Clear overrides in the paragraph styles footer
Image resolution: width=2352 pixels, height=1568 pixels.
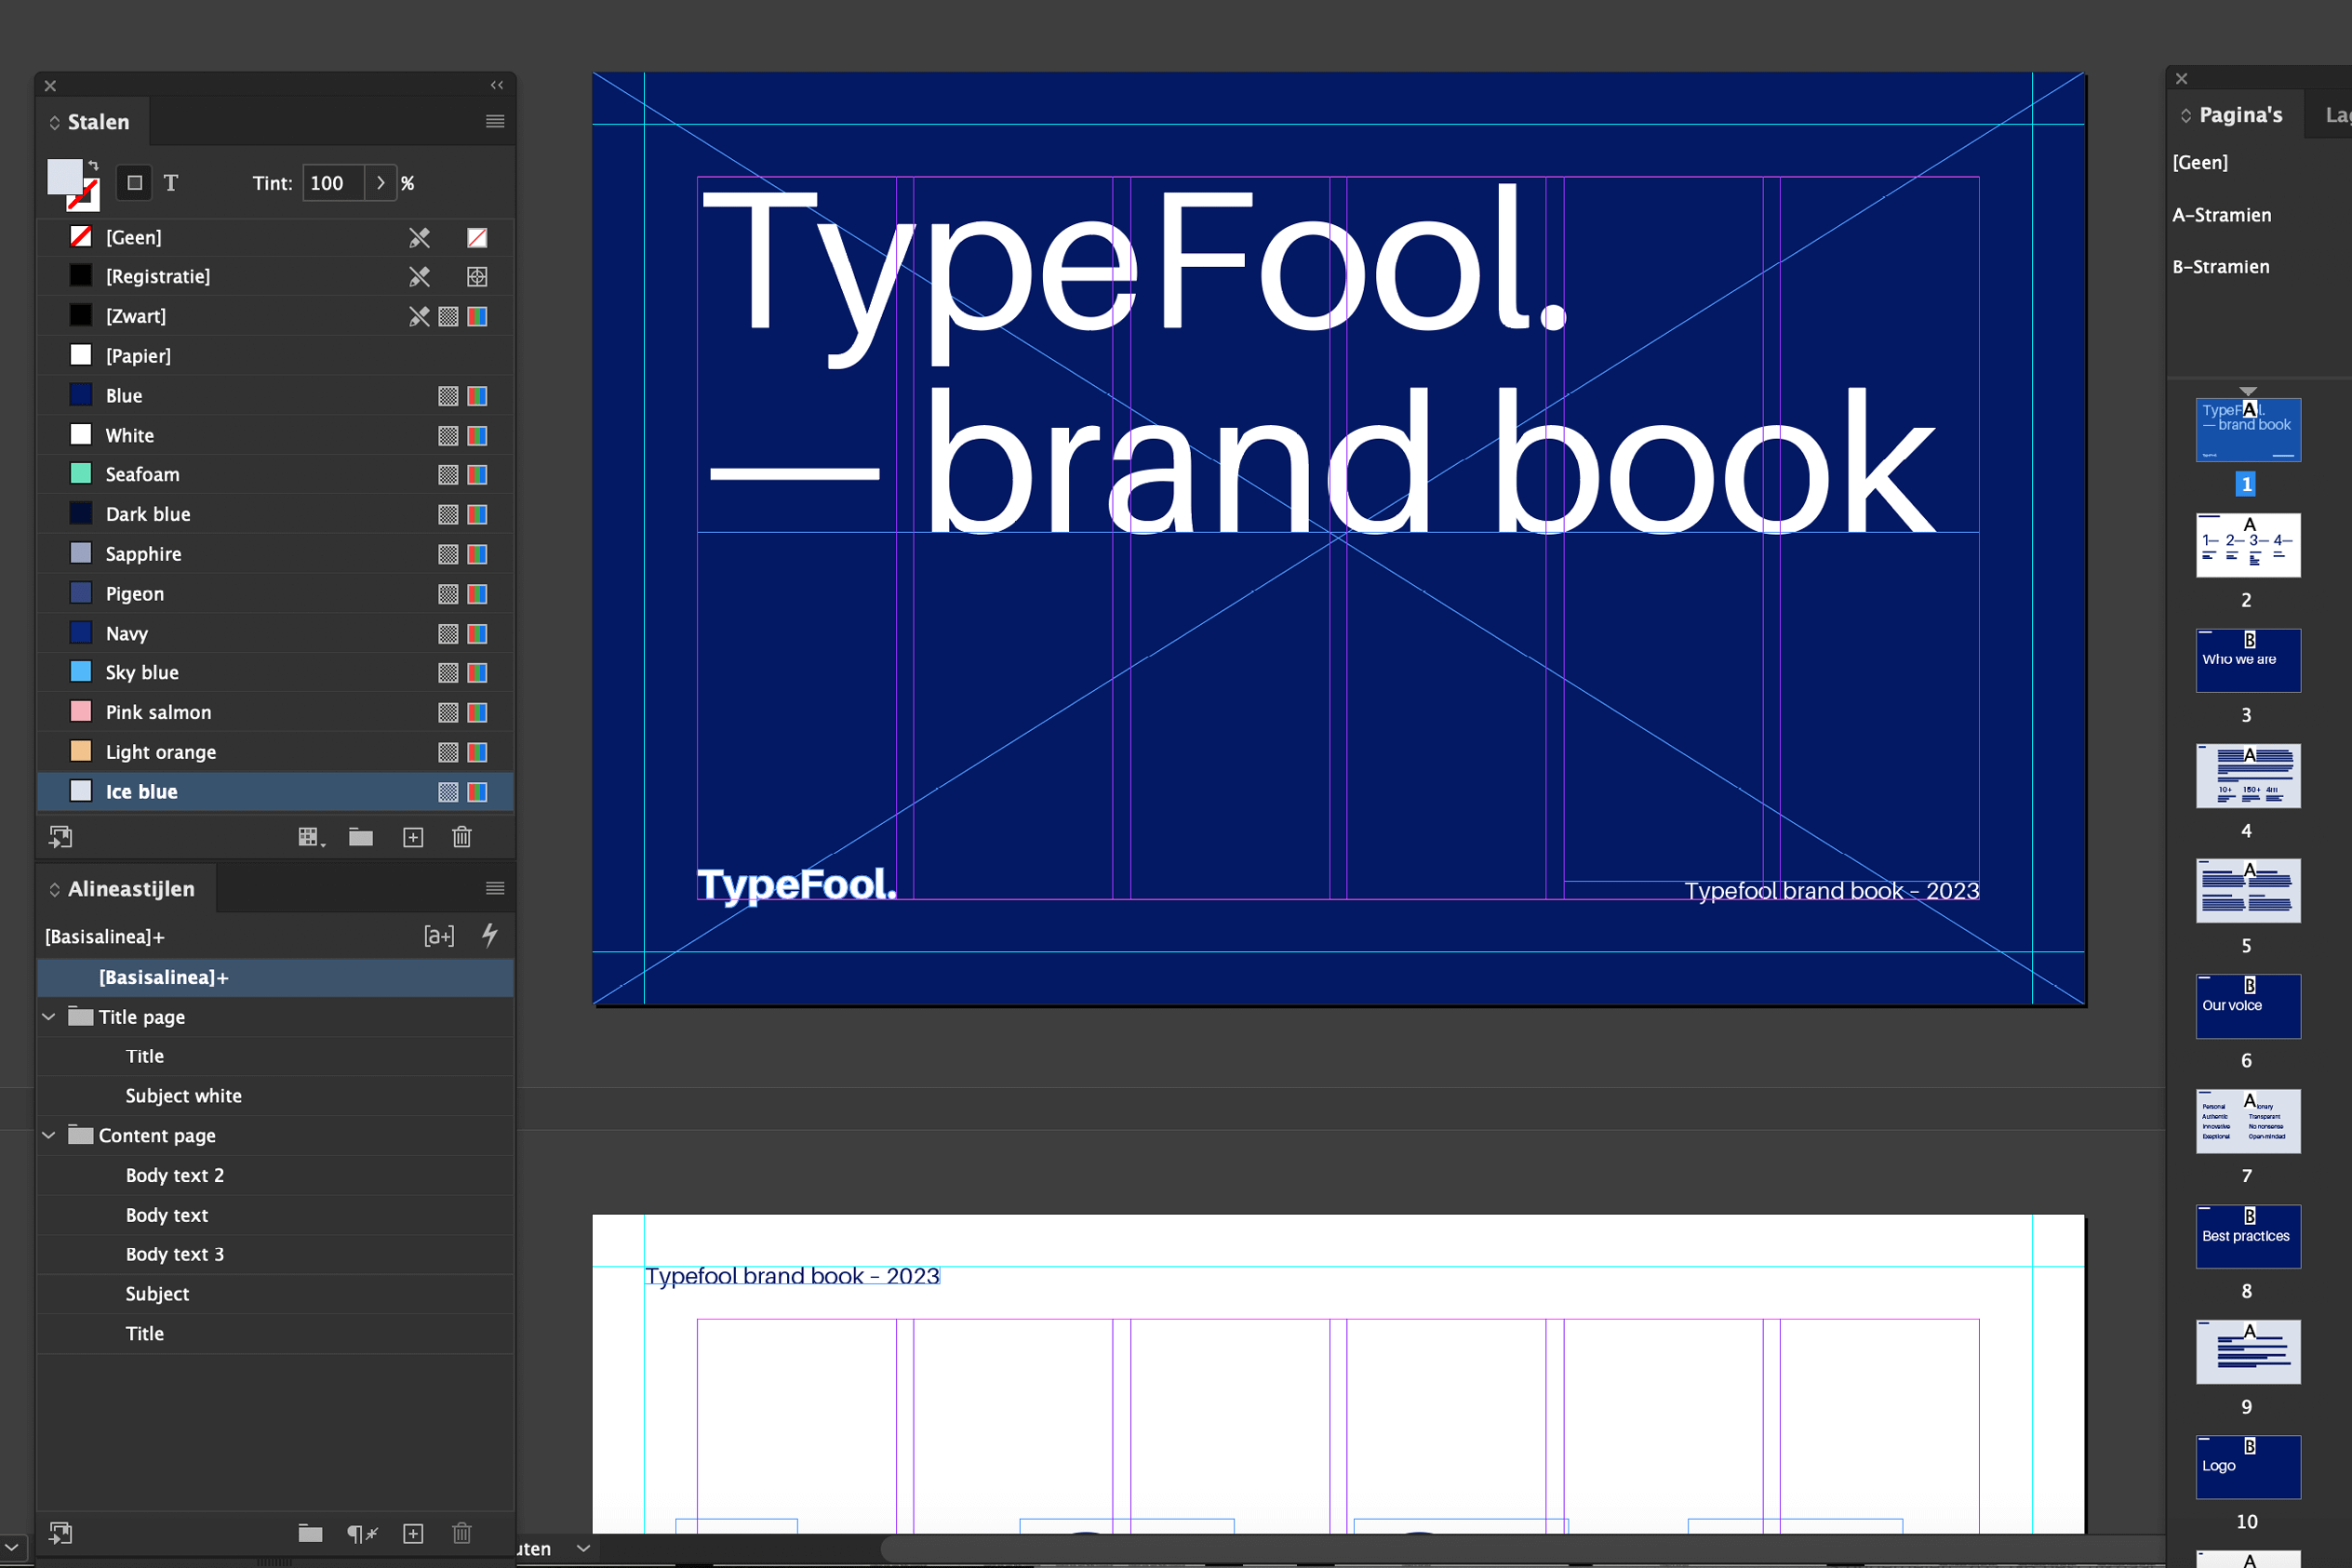(361, 1533)
